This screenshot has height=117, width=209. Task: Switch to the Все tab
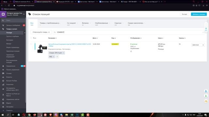[x=33, y=24]
